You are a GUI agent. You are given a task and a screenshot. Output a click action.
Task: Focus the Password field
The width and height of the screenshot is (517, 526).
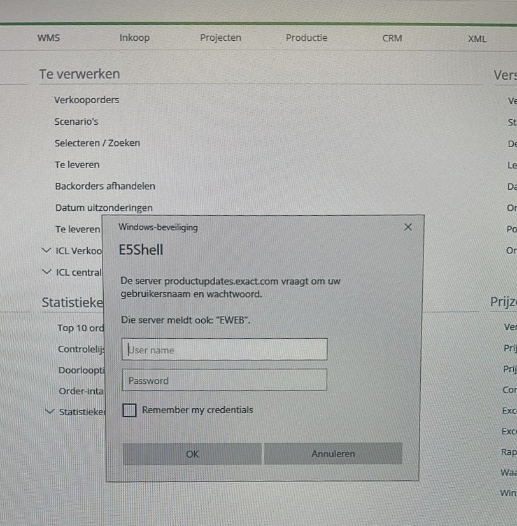coord(225,380)
